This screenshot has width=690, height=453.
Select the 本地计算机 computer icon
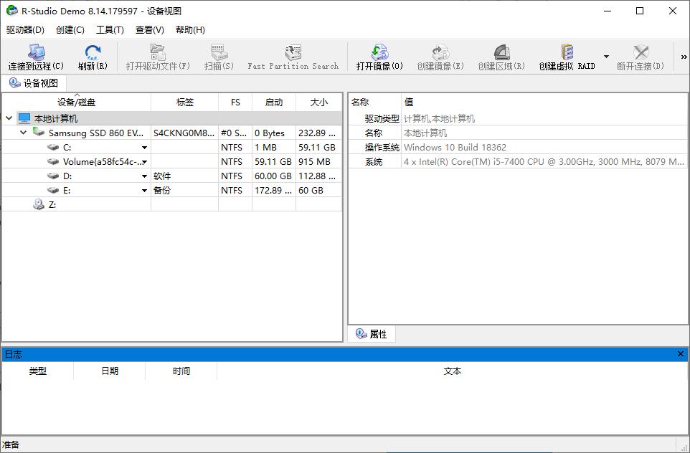pos(24,118)
